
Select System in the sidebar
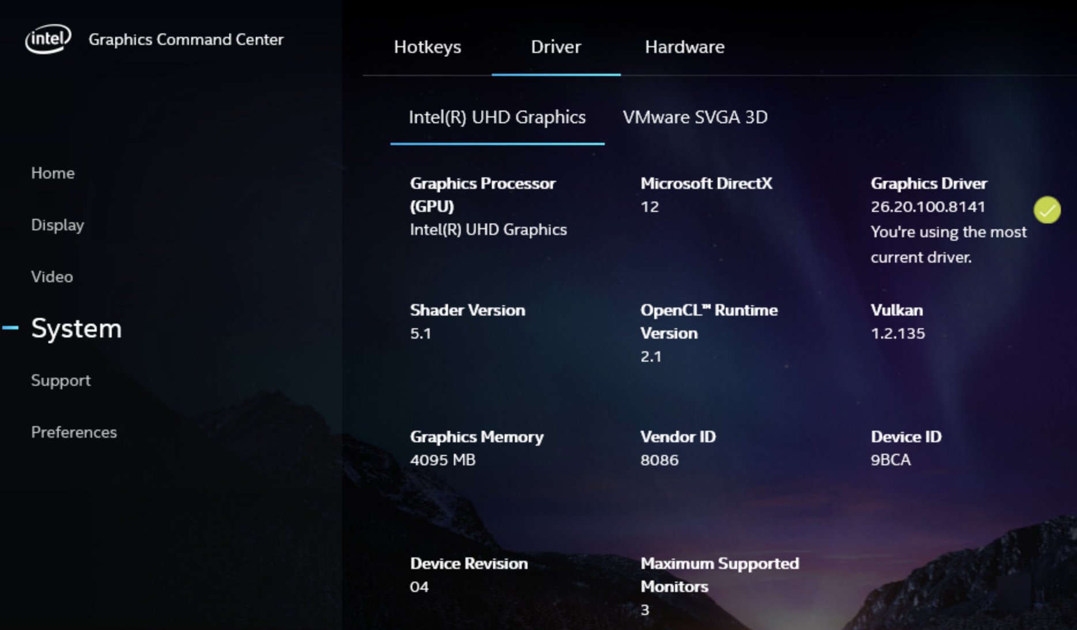pyautogui.click(x=76, y=329)
